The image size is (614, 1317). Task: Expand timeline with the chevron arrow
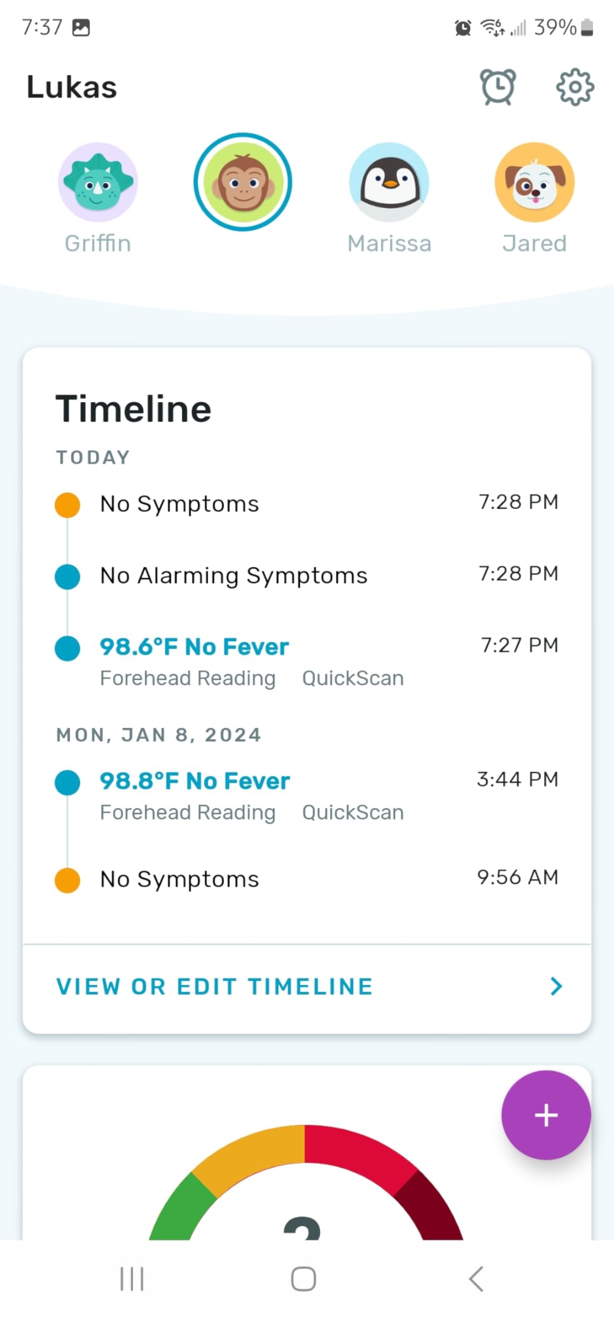click(556, 986)
